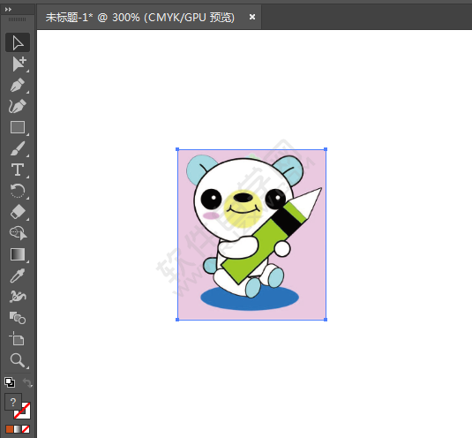Screen dimensions: 472x438
Task: Select the Gradient tool
Action: [18, 254]
